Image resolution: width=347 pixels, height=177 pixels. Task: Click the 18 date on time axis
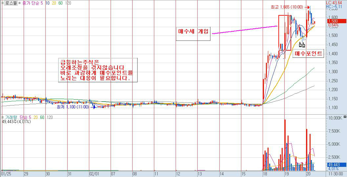coord(265,174)
